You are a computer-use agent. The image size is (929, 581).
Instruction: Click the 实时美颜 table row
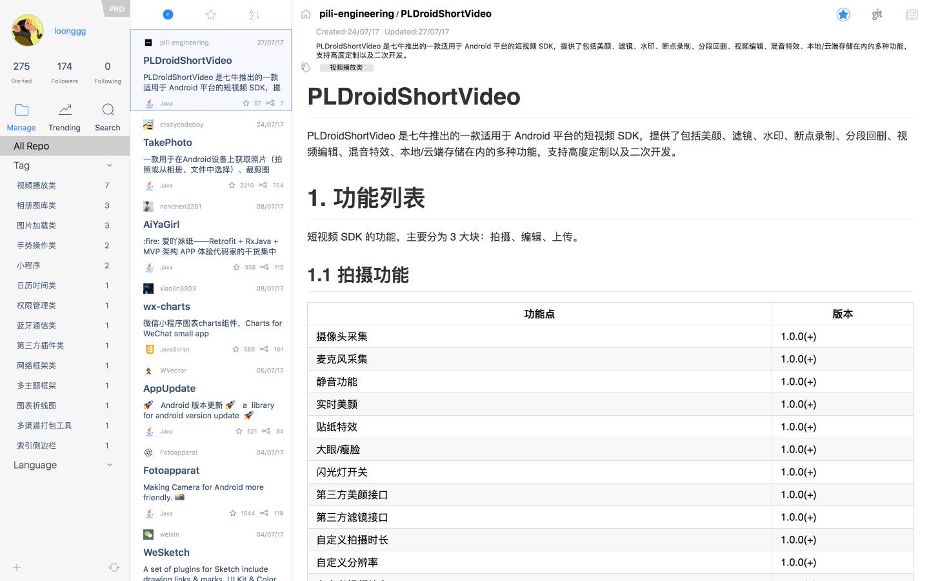(610, 404)
